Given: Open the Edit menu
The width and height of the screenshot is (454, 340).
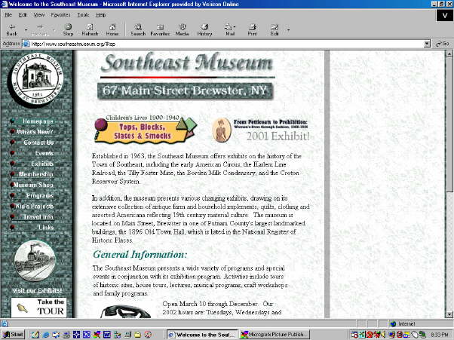Looking at the screenshot, I should click(x=23, y=15).
